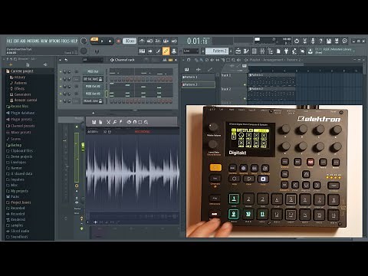Toggle the highlighted orange link icon
368x276 pixels.
(x=166, y=51)
